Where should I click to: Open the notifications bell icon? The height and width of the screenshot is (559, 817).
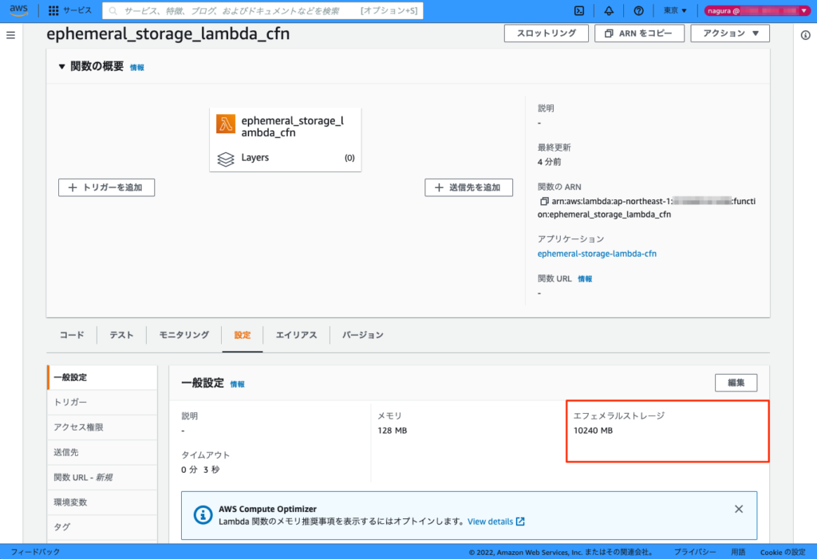click(x=609, y=10)
